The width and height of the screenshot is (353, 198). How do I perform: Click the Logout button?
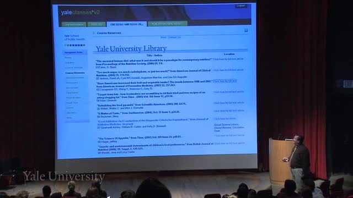point(241,6)
